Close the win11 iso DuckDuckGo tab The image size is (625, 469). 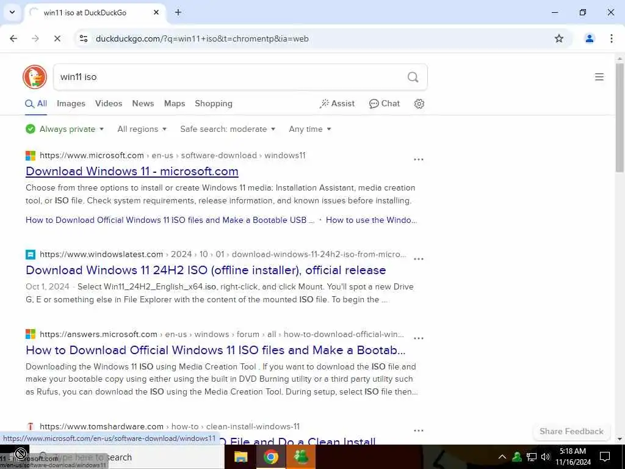coord(156,12)
